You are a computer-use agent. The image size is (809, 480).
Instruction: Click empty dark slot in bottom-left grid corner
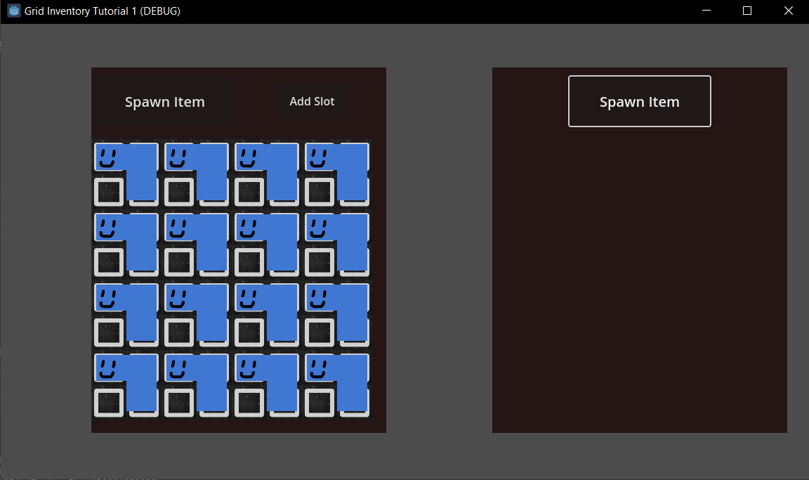[109, 403]
